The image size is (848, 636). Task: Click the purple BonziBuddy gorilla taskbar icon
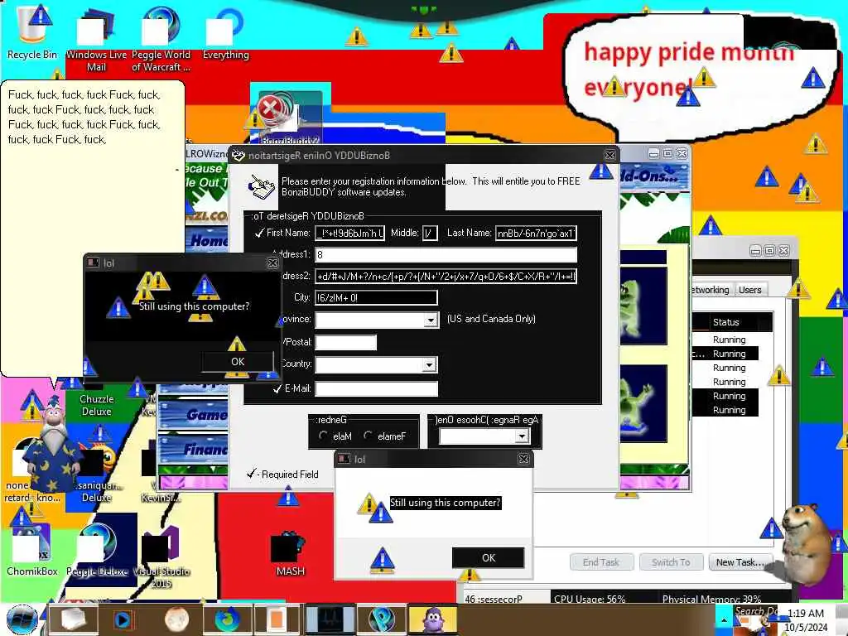click(432, 619)
